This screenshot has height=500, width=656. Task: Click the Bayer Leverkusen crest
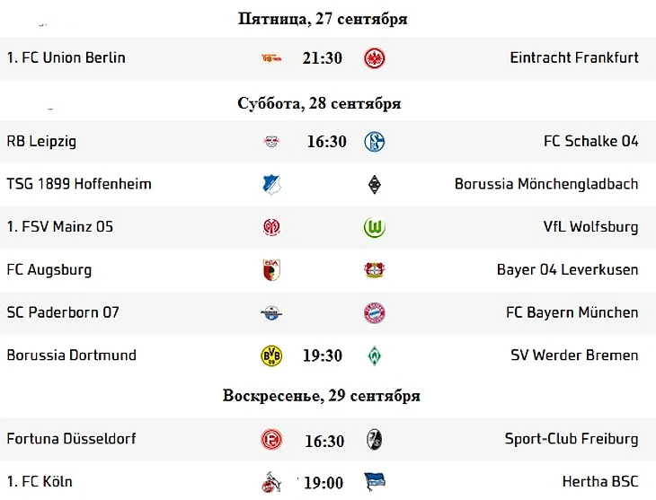(x=375, y=270)
